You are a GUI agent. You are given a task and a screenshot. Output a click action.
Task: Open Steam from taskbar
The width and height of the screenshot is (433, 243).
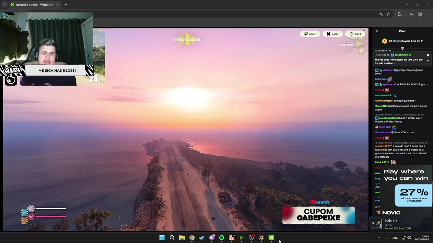coord(202,238)
